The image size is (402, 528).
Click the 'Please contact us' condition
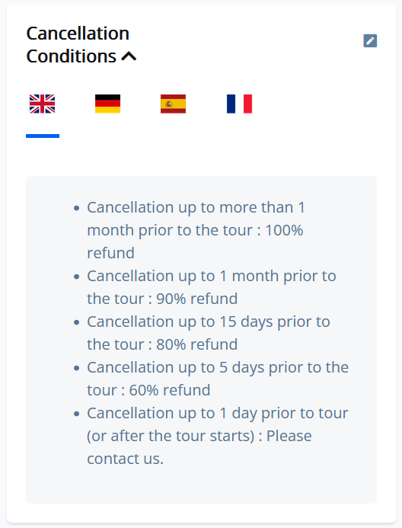point(218,436)
